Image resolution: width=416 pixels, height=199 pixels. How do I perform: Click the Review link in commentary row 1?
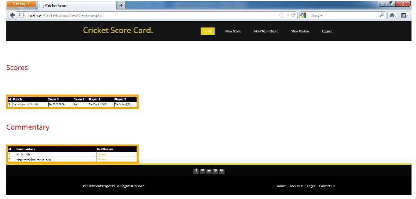102,154
